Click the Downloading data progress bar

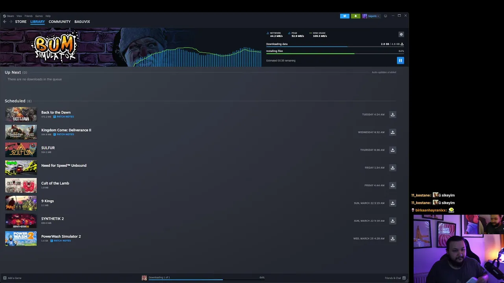[335, 47]
